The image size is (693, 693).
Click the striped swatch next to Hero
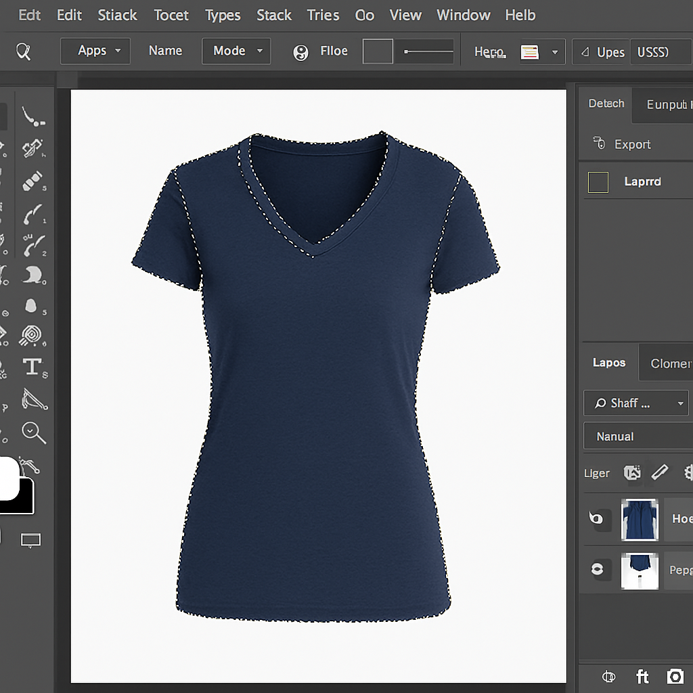[x=529, y=52]
